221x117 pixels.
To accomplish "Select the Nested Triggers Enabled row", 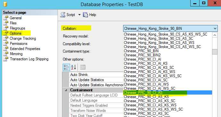I will coord(96,105).
